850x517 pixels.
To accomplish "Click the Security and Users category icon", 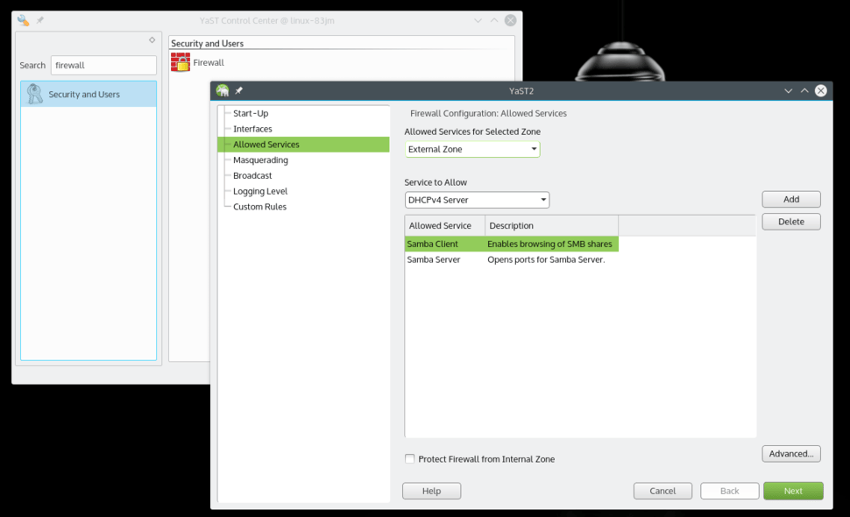I will pos(35,94).
